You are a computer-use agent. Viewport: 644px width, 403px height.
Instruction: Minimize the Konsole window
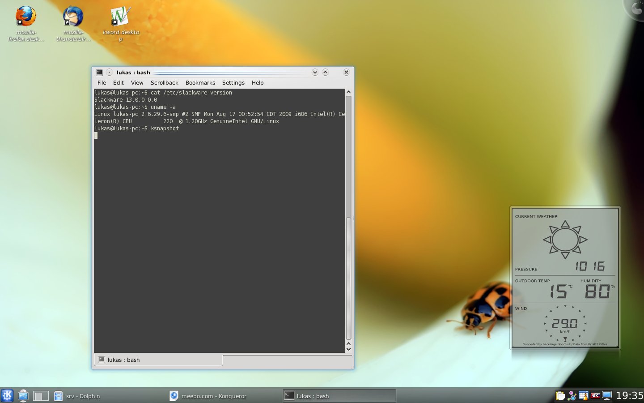coord(315,72)
